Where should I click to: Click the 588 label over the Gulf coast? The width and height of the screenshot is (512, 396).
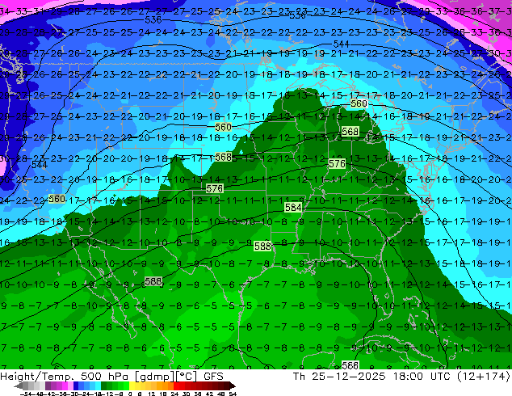tap(262, 246)
